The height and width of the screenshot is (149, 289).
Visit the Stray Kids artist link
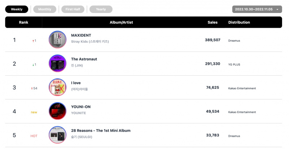tap(90, 41)
